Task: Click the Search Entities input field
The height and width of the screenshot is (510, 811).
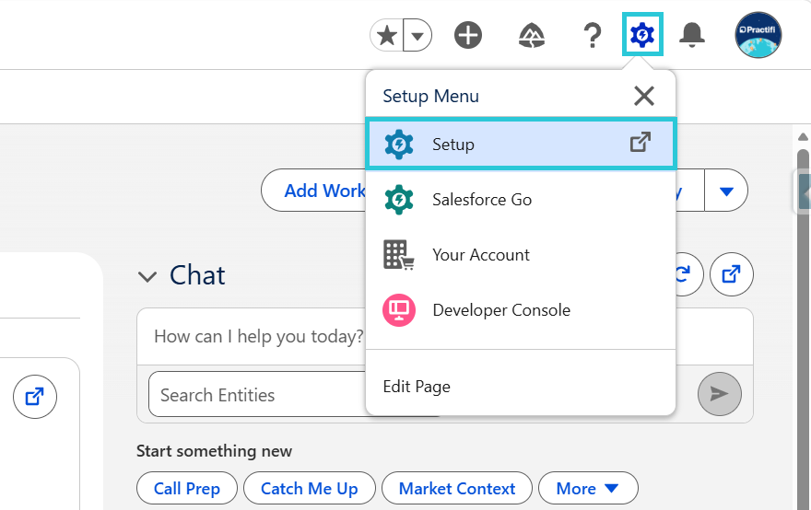Action: pyautogui.click(x=257, y=395)
